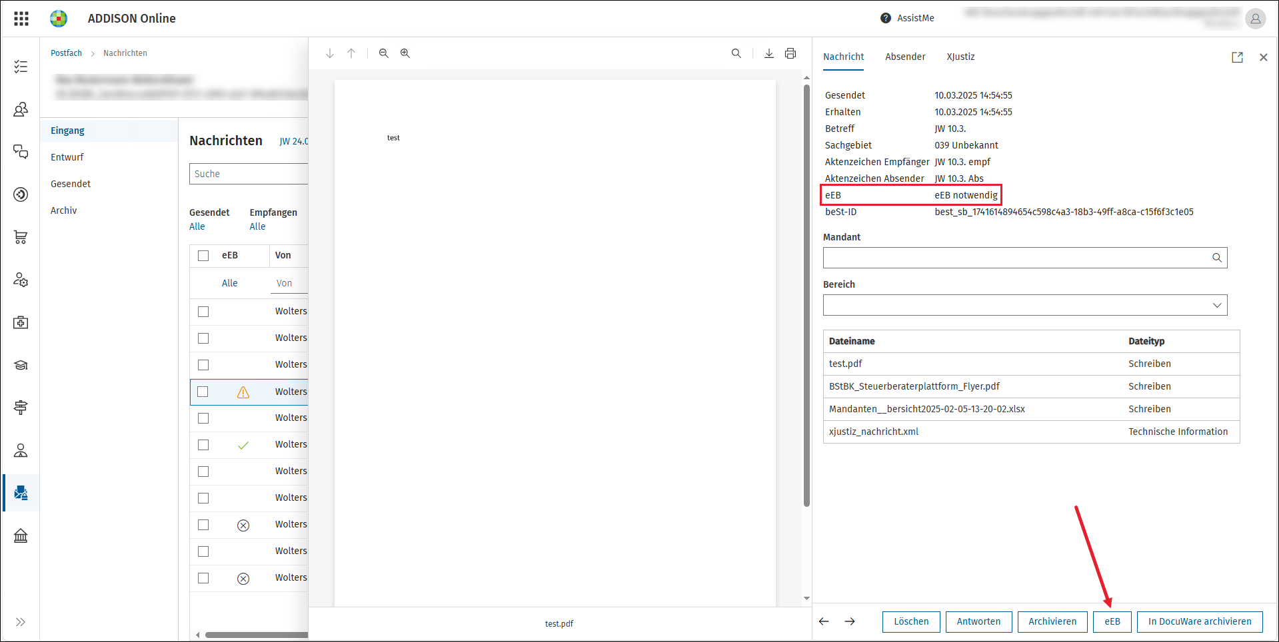1279x642 pixels.
Task: Go to the next message arrow
Action: 850,621
